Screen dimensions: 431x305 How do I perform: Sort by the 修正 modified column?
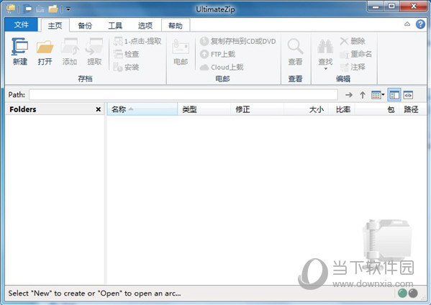click(257, 109)
